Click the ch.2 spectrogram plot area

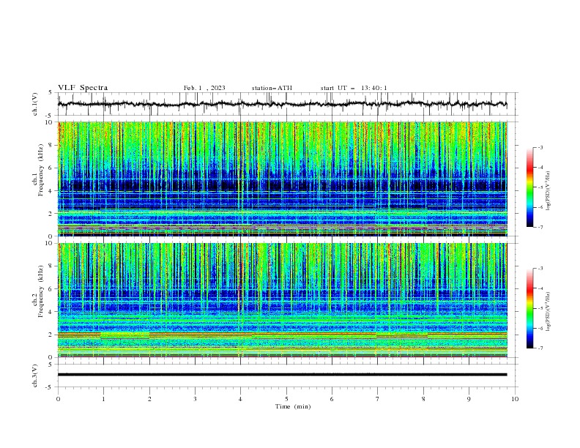coord(283,300)
